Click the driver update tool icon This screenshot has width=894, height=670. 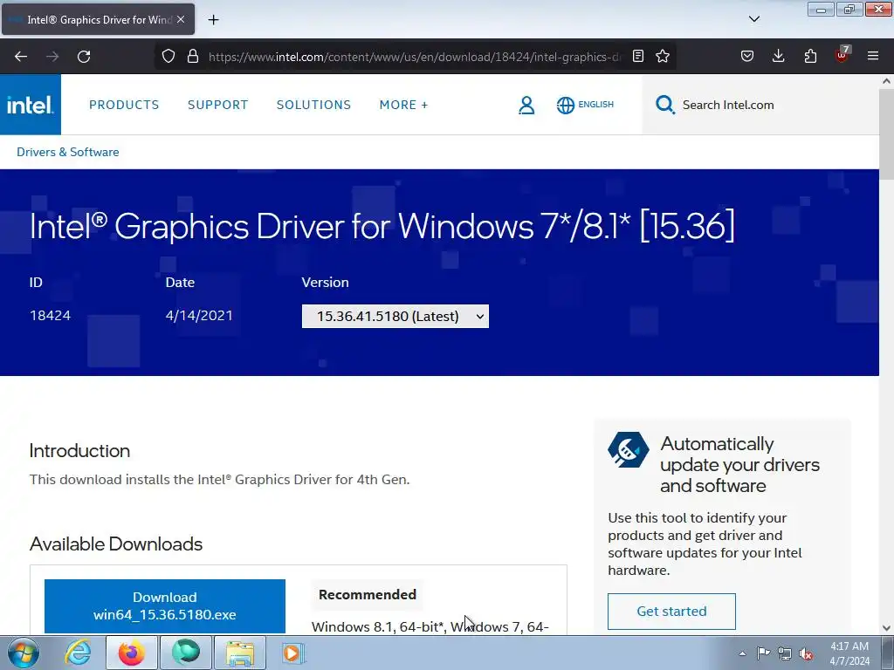[x=629, y=449]
